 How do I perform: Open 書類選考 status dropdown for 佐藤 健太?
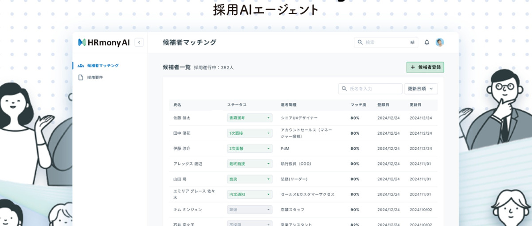click(250, 118)
